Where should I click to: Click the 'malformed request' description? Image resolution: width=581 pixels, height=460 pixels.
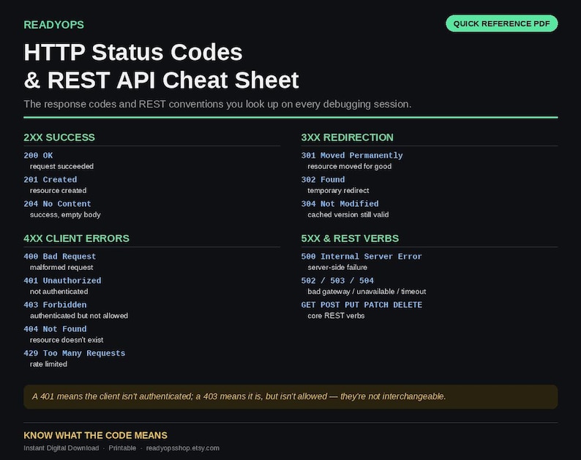(61, 268)
